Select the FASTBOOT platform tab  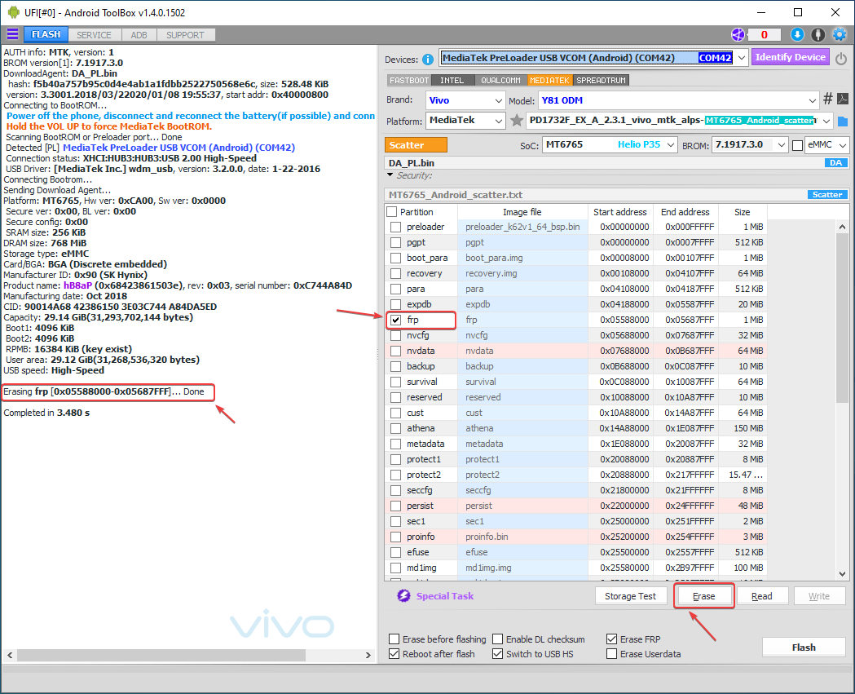click(409, 80)
